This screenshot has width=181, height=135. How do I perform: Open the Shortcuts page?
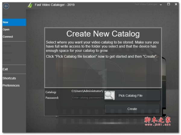coord(14,78)
